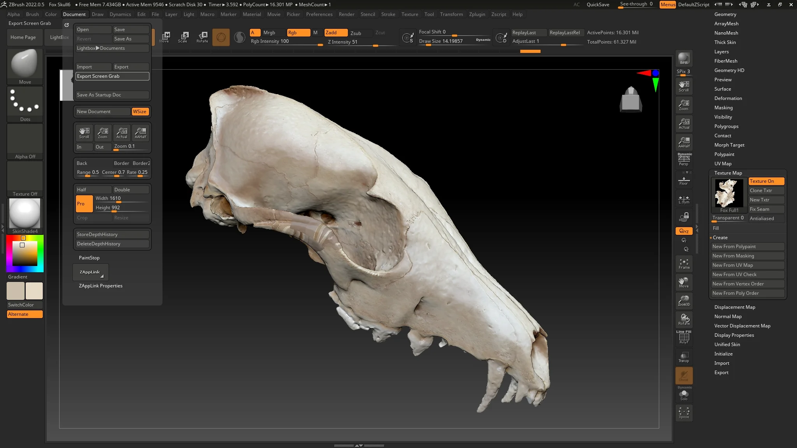Viewport: 797px width, 448px height.
Task: Pick a color in the color picker square
Action: 25,254
